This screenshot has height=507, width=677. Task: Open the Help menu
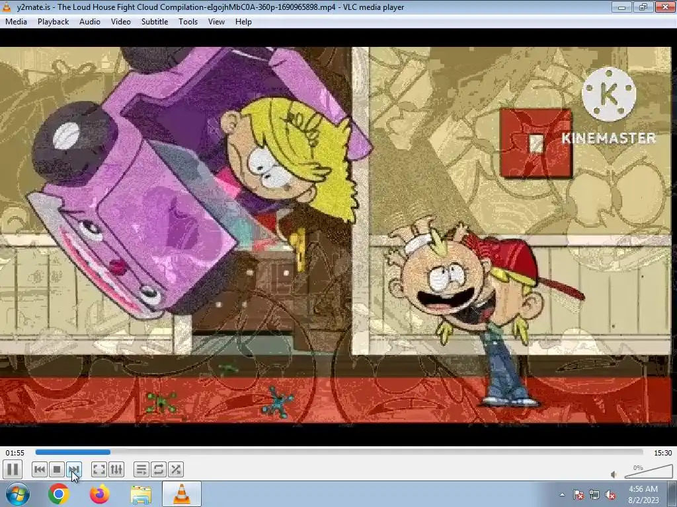click(243, 22)
